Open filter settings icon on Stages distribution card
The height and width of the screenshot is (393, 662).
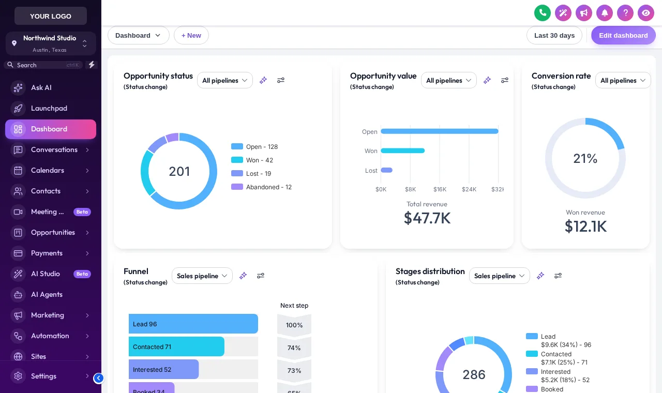(558, 276)
